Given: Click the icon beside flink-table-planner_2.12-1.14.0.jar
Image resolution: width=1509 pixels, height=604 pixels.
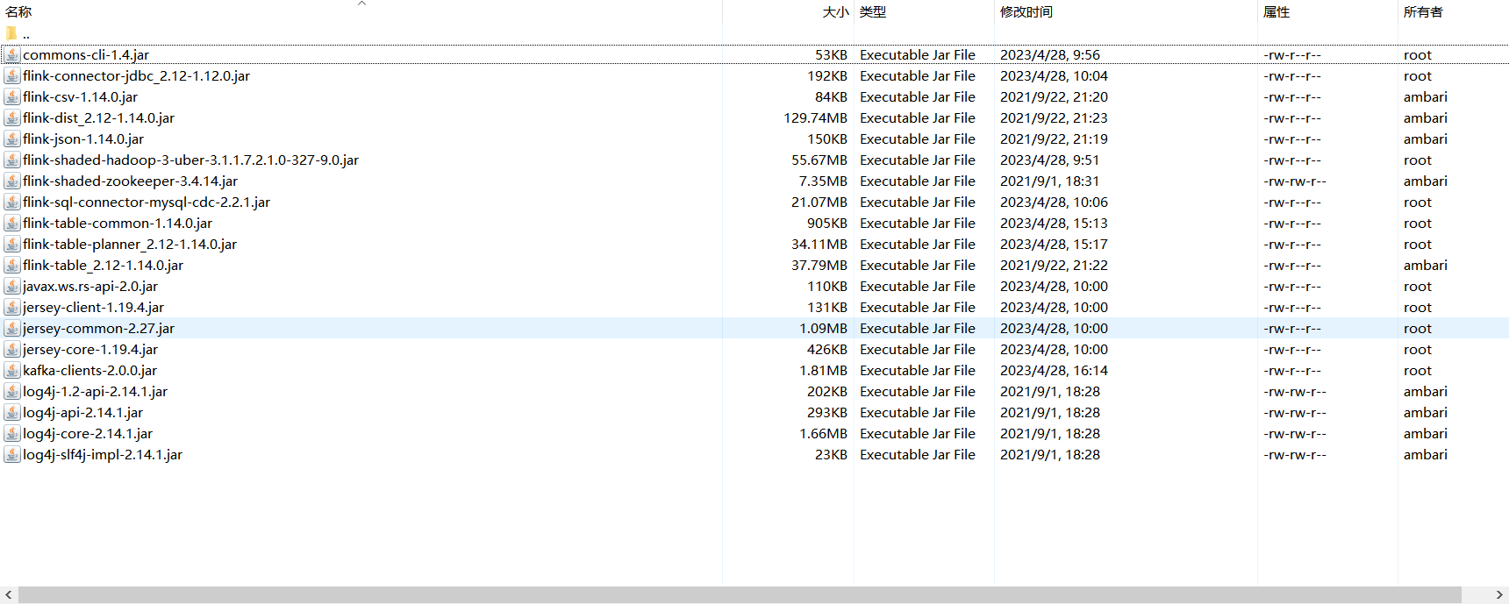Looking at the screenshot, I should point(12,244).
